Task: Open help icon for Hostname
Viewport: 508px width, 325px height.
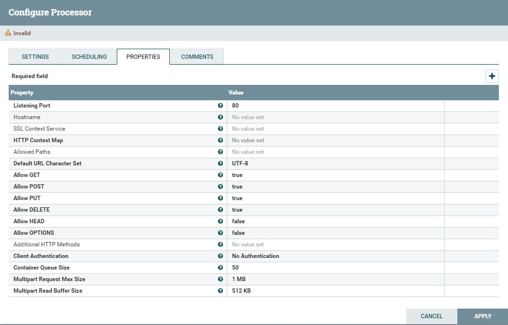Action: click(220, 117)
